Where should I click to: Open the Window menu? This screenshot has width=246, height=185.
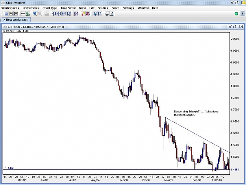[x=143, y=8]
